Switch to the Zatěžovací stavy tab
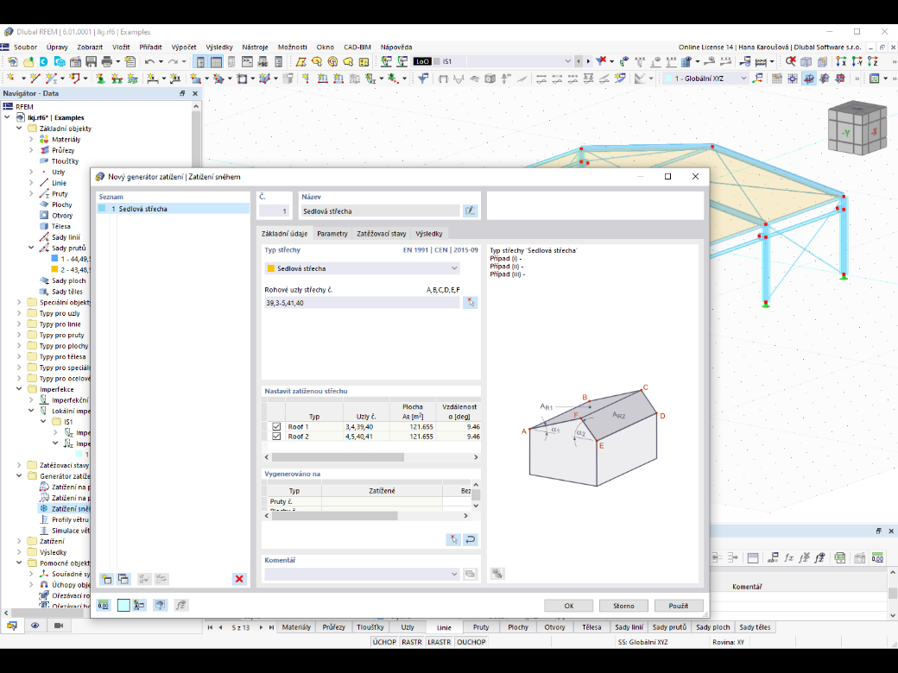The height and width of the screenshot is (673, 898). pos(382,234)
